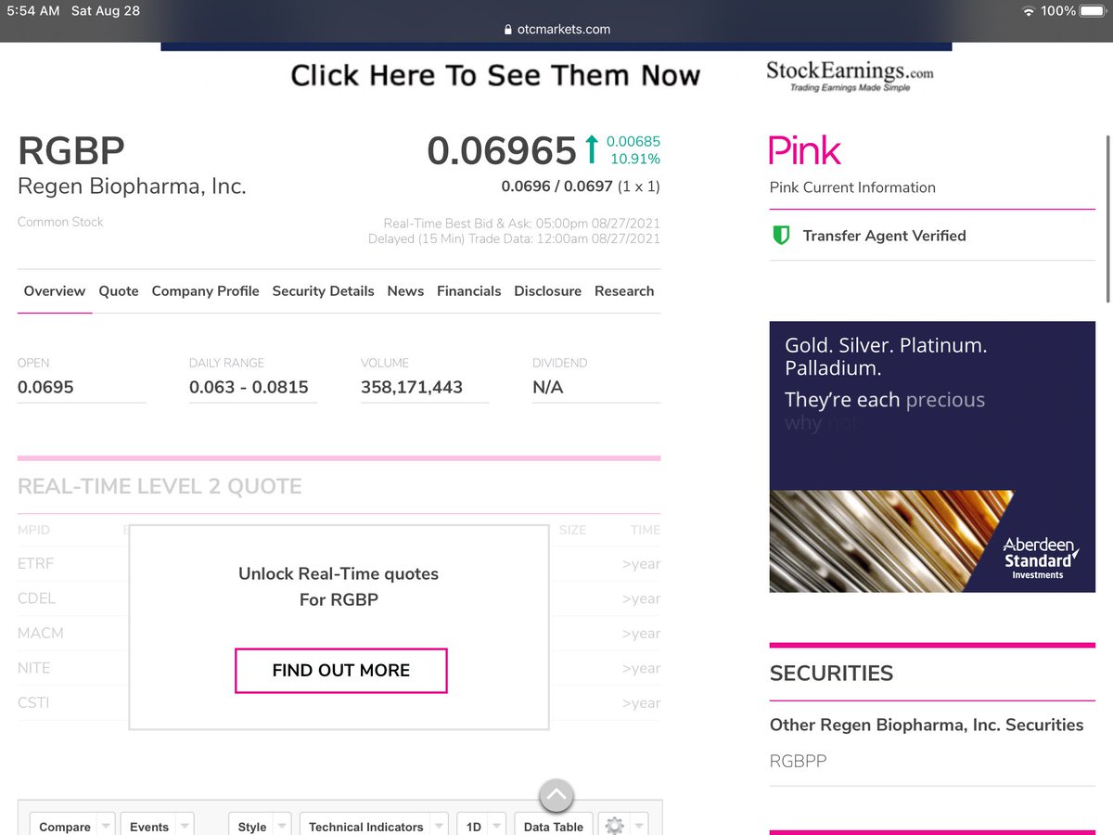The height and width of the screenshot is (835, 1113).
Task: Click the Transfer Agent Verified text
Action: click(884, 236)
